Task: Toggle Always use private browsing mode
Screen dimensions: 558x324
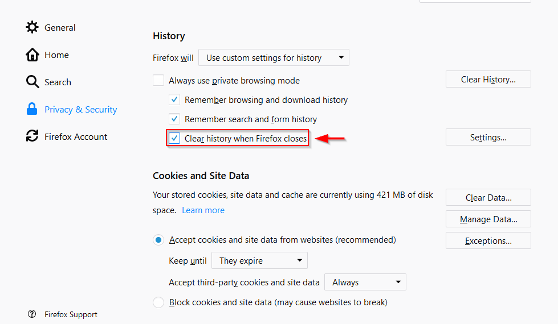Action: click(x=158, y=81)
